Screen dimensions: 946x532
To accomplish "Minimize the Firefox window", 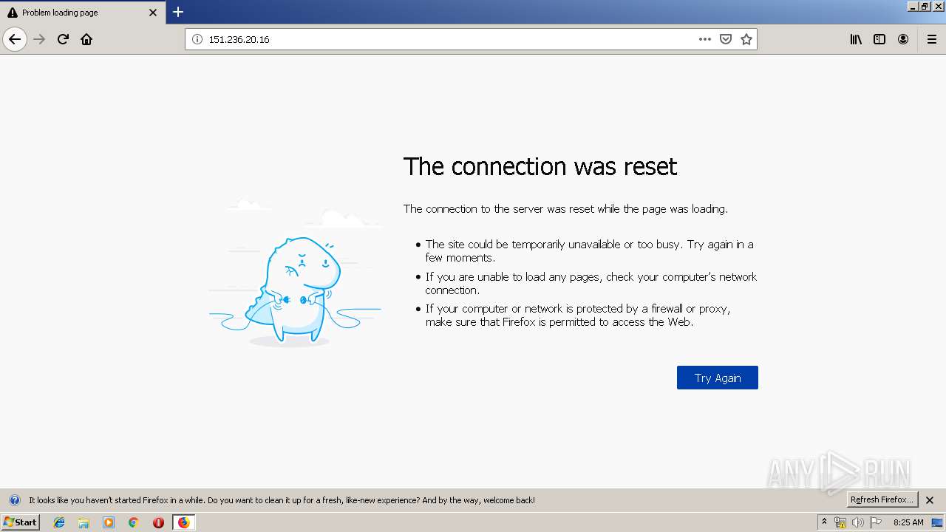I will 913,6.
